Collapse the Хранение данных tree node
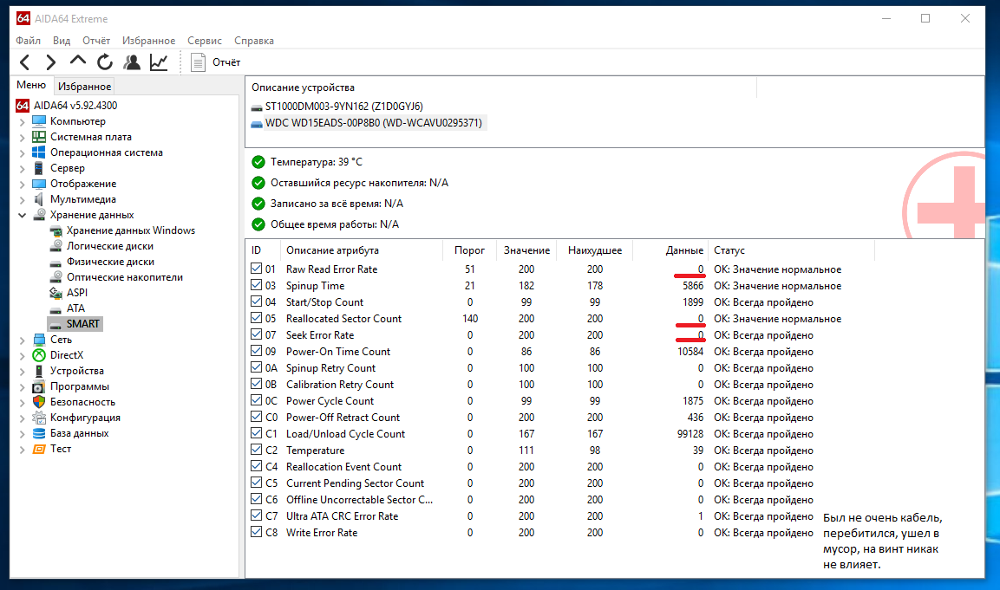This screenshot has width=1000, height=590. pyautogui.click(x=23, y=216)
